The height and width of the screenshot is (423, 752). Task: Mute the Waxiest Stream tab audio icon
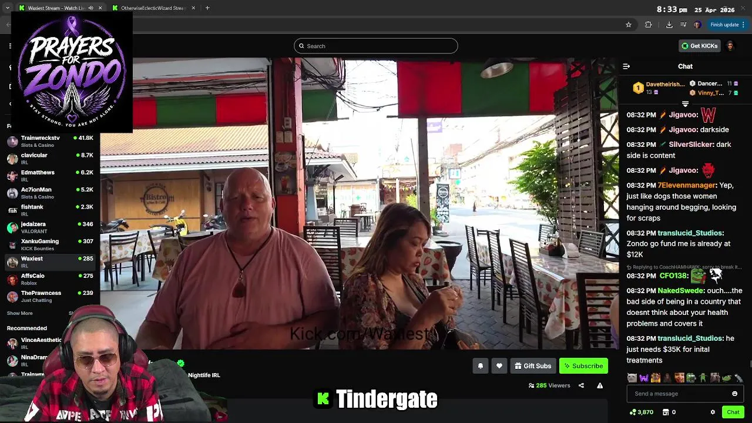coord(90,8)
